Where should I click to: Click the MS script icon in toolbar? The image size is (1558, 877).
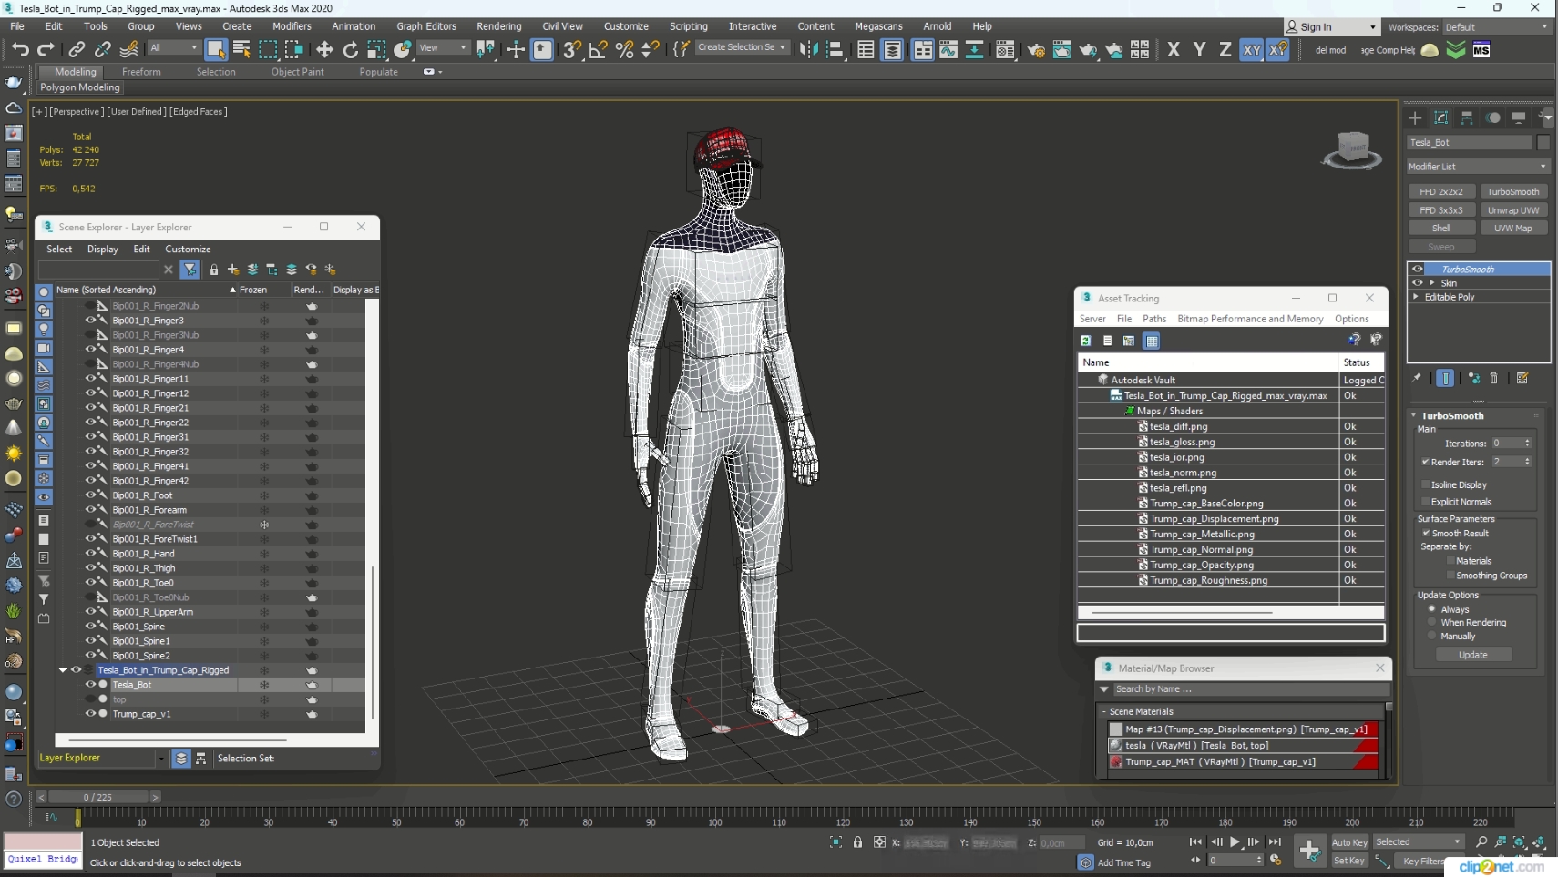click(x=1481, y=49)
